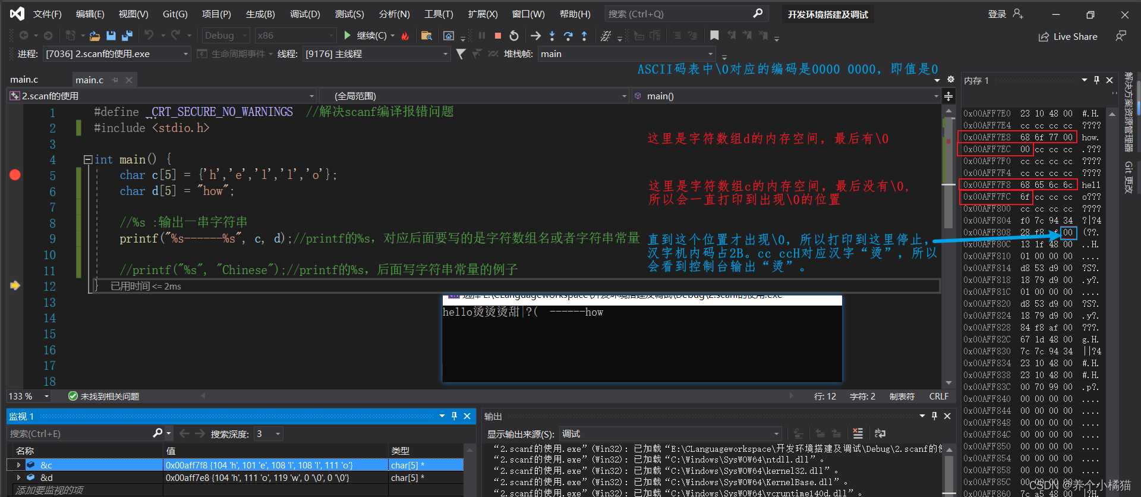The image size is (1141, 497).
Task: Click the 登录 sign-in link
Action: pyautogui.click(x=997, y=14)
